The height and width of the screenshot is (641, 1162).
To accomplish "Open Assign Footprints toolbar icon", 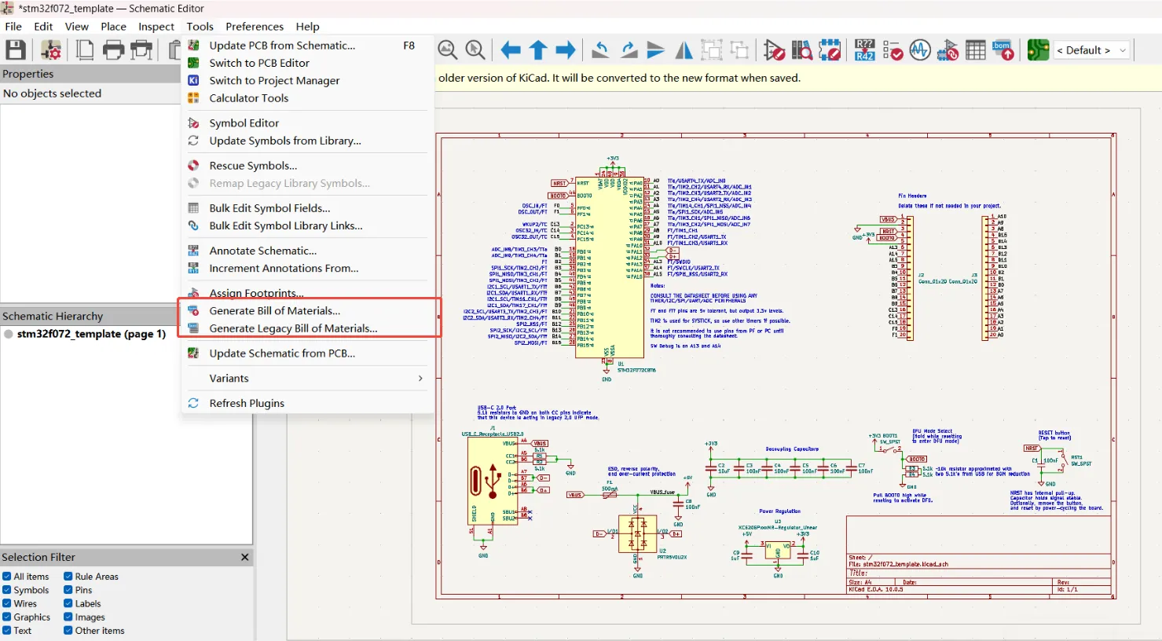I will point(948,50).
